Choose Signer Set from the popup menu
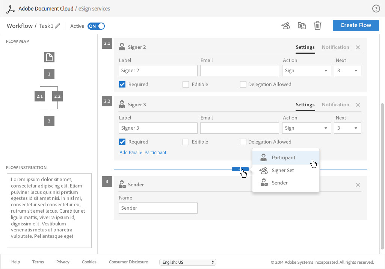Viewport: 385px width, 269px height. [282, 171]
